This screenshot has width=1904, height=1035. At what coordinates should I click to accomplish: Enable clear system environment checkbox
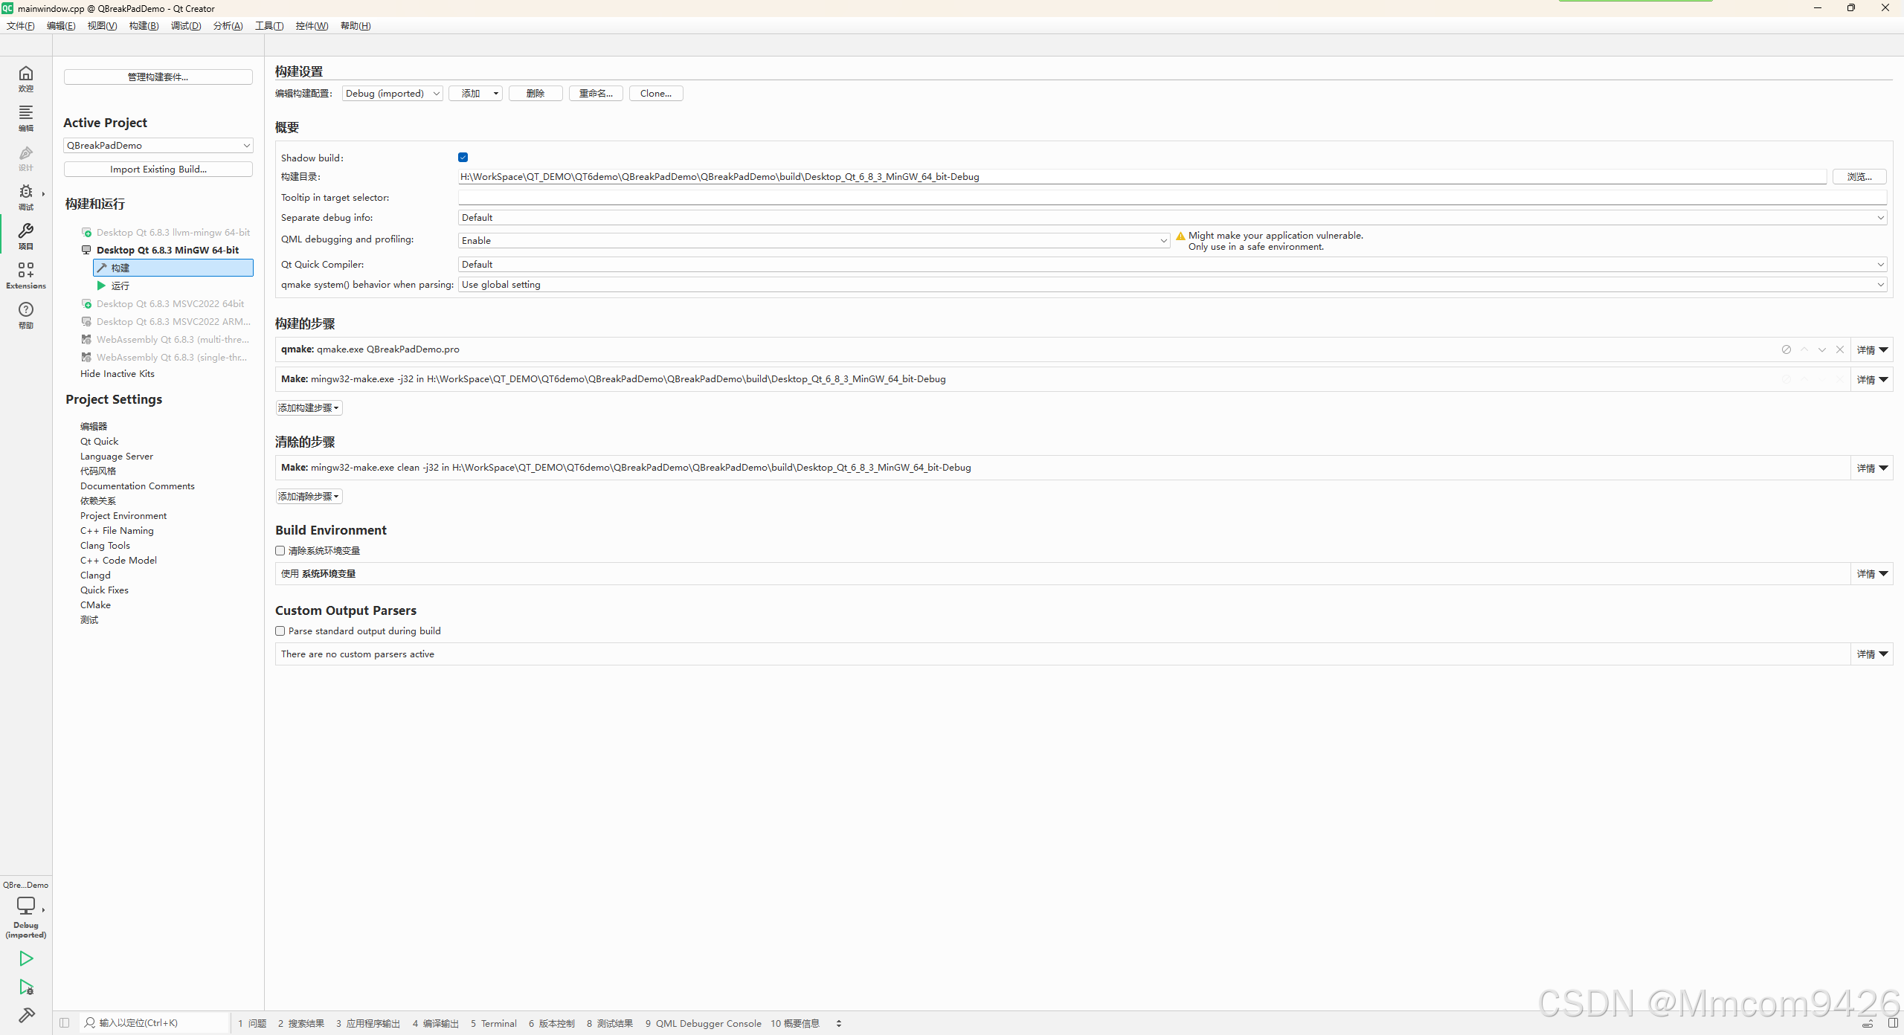(x=280, y=551)
